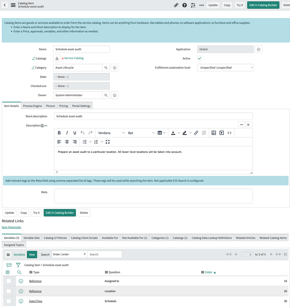Open the more options ellipsis icon
The height and width of the screenshot is (308, 290).
(x=201, y=5)
